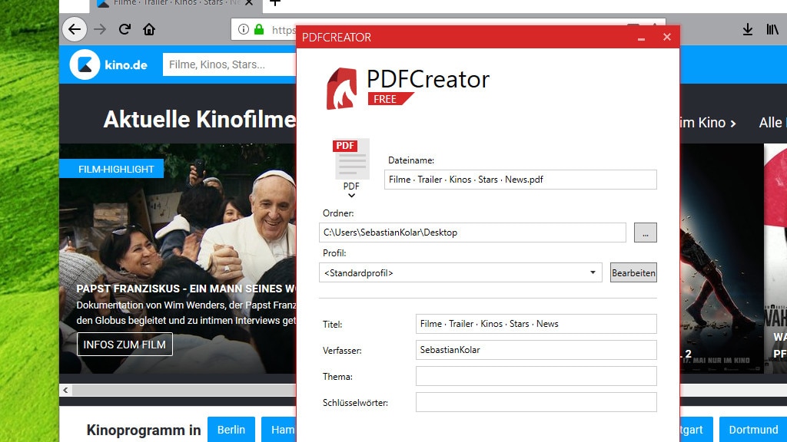Open the 'im Kino' navigation item
This screenshot has height=442, width=787.
click(x=707, y=123)
